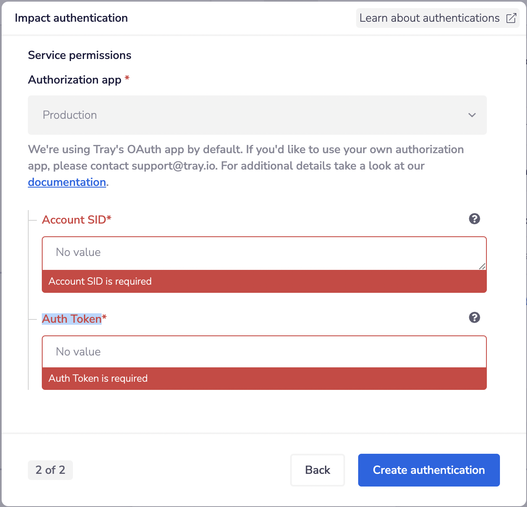
Task: Click inside the Auth Token input field
Action: (x=264, y=351)
